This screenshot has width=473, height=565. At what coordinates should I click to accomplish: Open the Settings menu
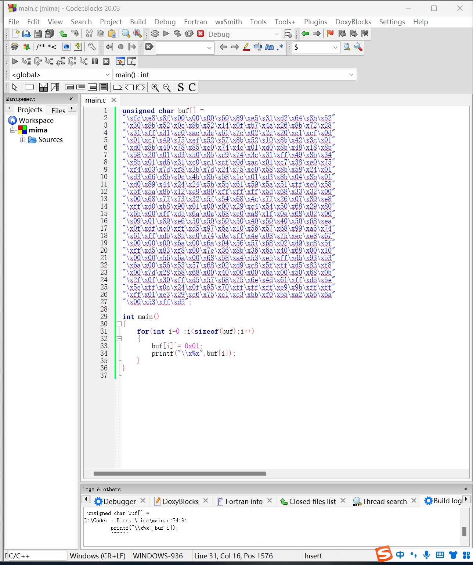392,22
